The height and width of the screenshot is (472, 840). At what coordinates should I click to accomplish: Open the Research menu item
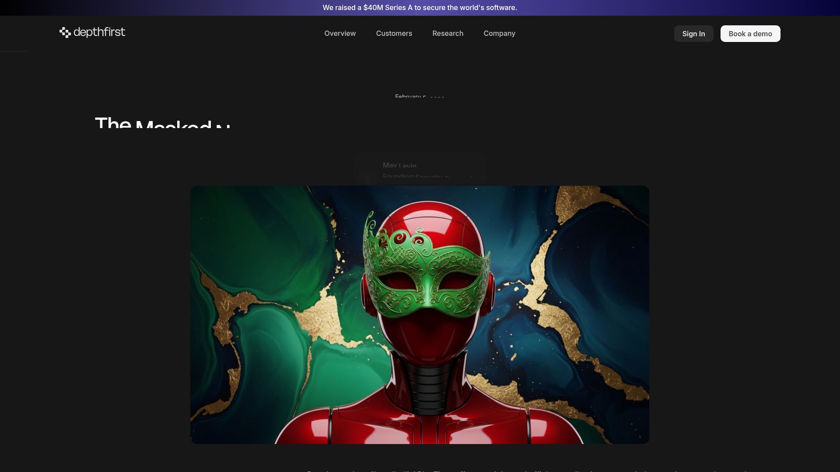click(x=448, y=34)
